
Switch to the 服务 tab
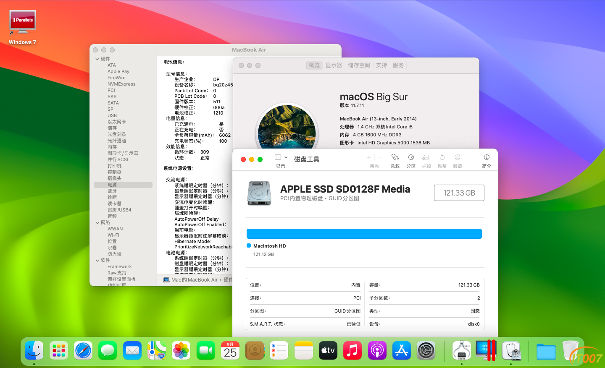click(x=398, y=65)
